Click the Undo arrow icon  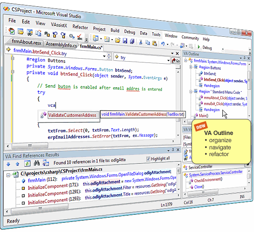[x=163, y=44]
